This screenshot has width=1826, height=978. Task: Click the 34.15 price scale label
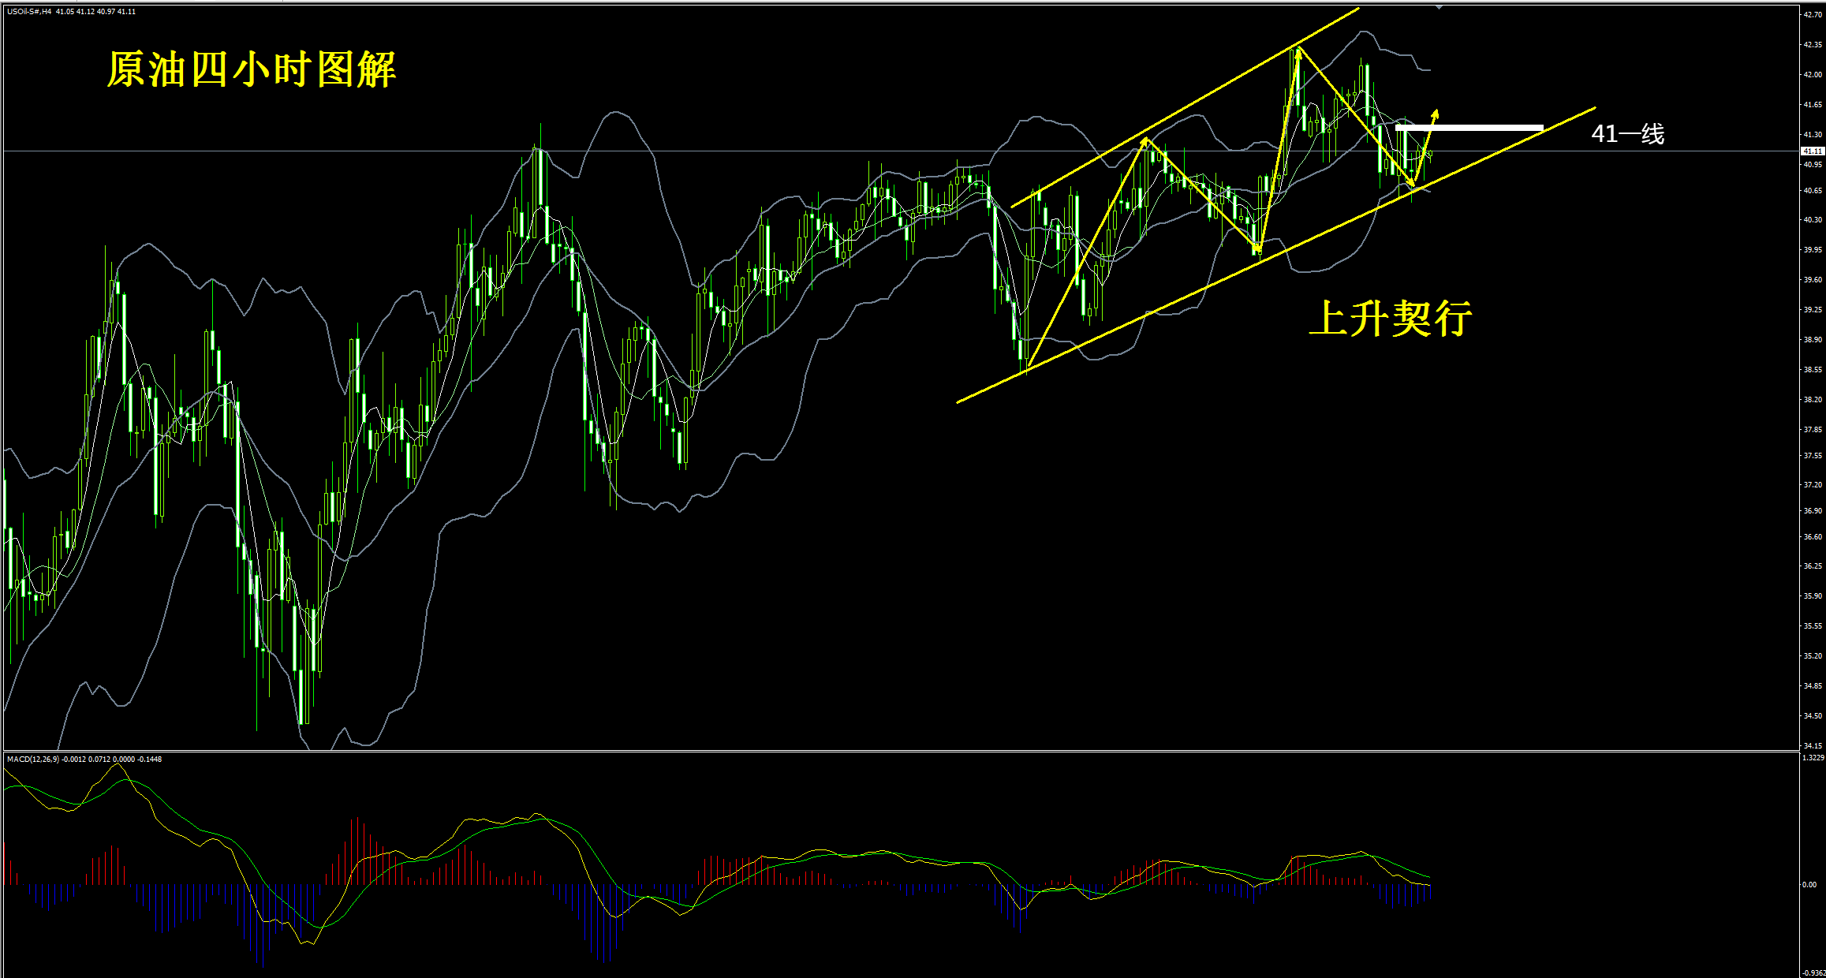pos(1812,745)
